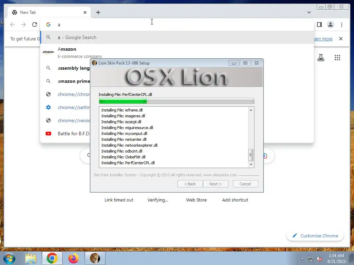
Task: Click the log line 'networkexplorer.dll'
Action: point(129,145)
